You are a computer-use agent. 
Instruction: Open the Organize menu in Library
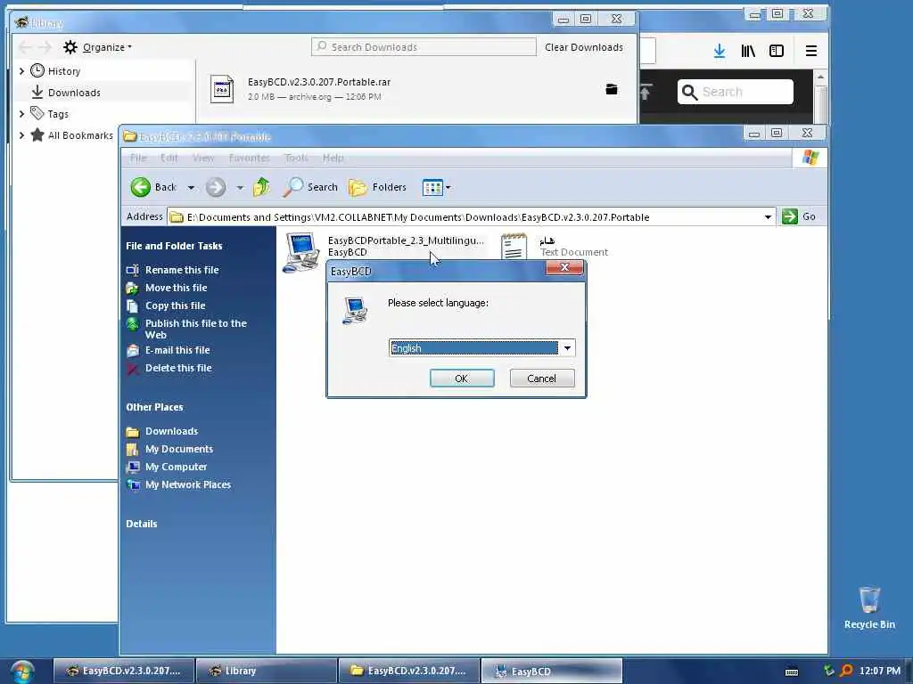tap(107, 47)
